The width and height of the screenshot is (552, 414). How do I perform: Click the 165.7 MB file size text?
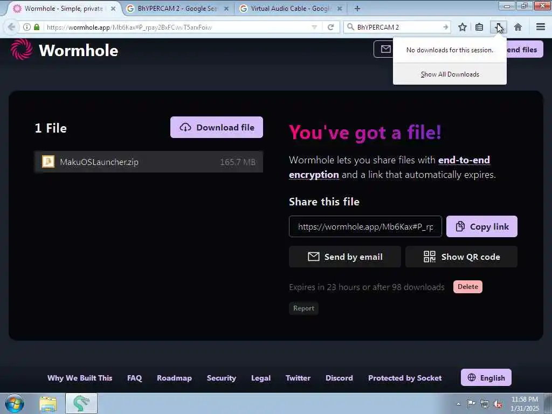[x=238, y=162]
